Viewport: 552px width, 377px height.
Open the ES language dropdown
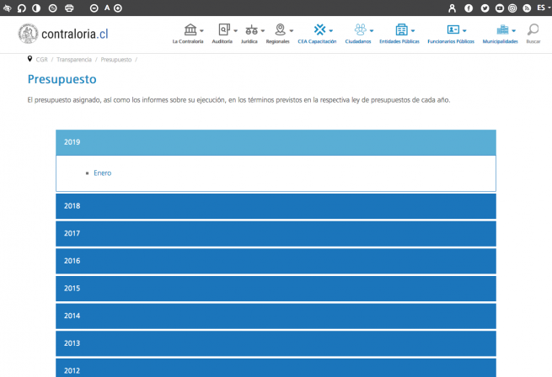(x=544, y=8)
